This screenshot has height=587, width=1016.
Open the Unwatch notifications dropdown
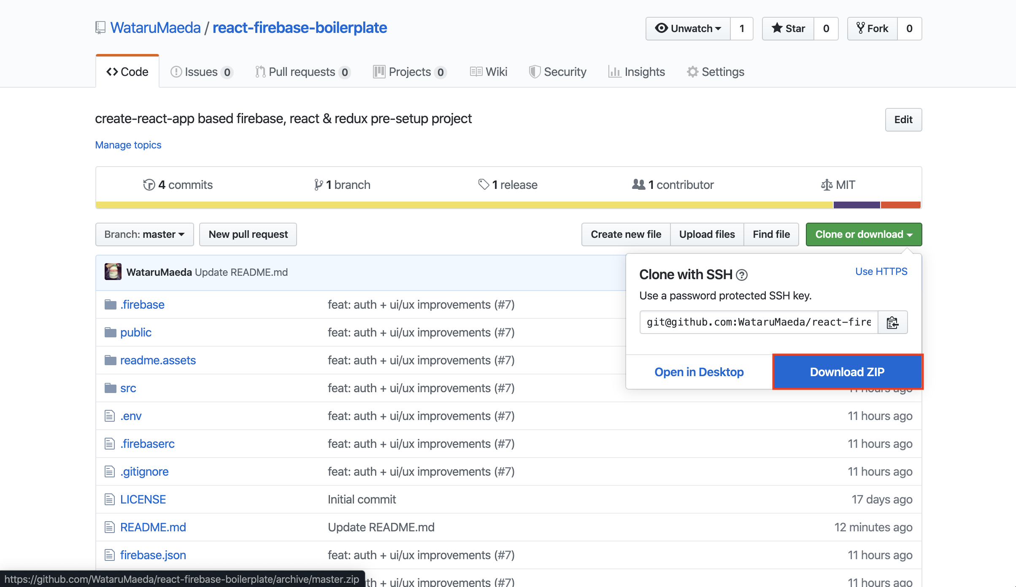[688, 29]
